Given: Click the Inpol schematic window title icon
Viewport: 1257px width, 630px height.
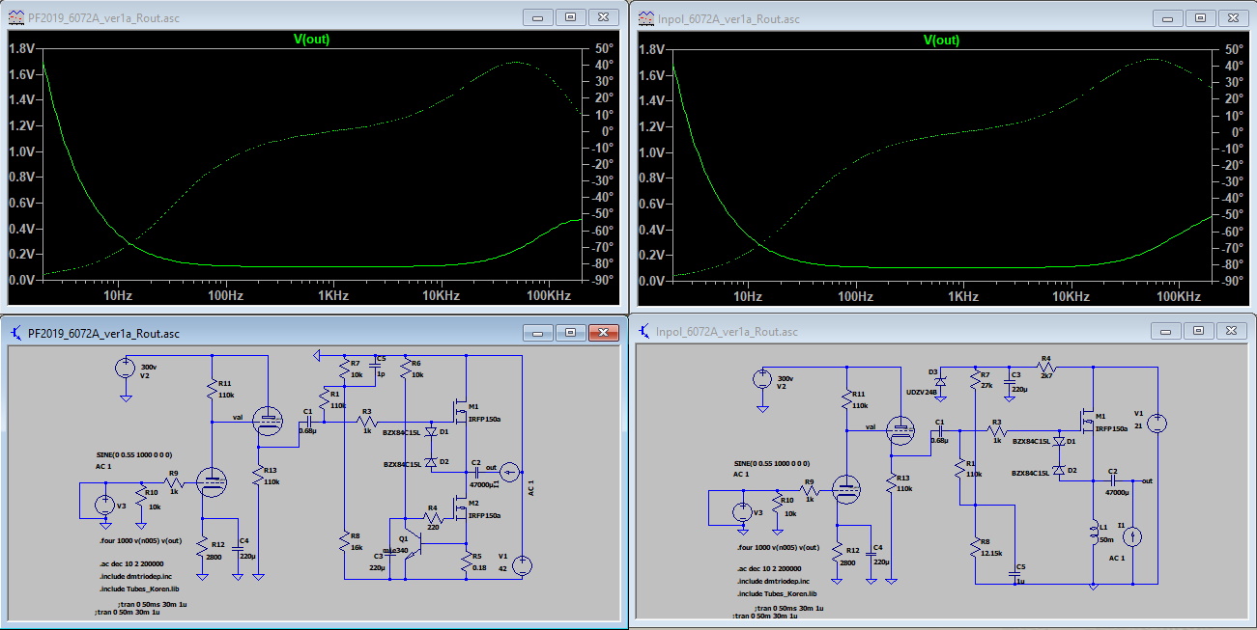Looking at the screenshot, I should (x=644, y=332).
